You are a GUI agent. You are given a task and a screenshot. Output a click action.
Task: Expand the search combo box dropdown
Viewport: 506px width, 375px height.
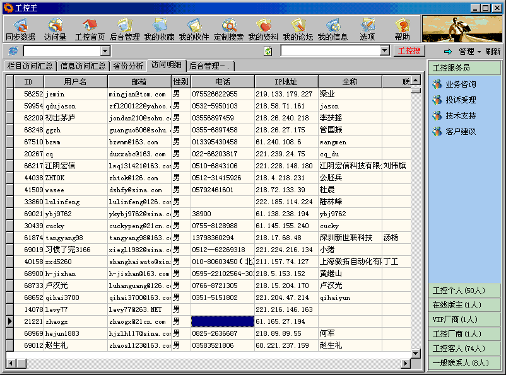tap(385, 51)
